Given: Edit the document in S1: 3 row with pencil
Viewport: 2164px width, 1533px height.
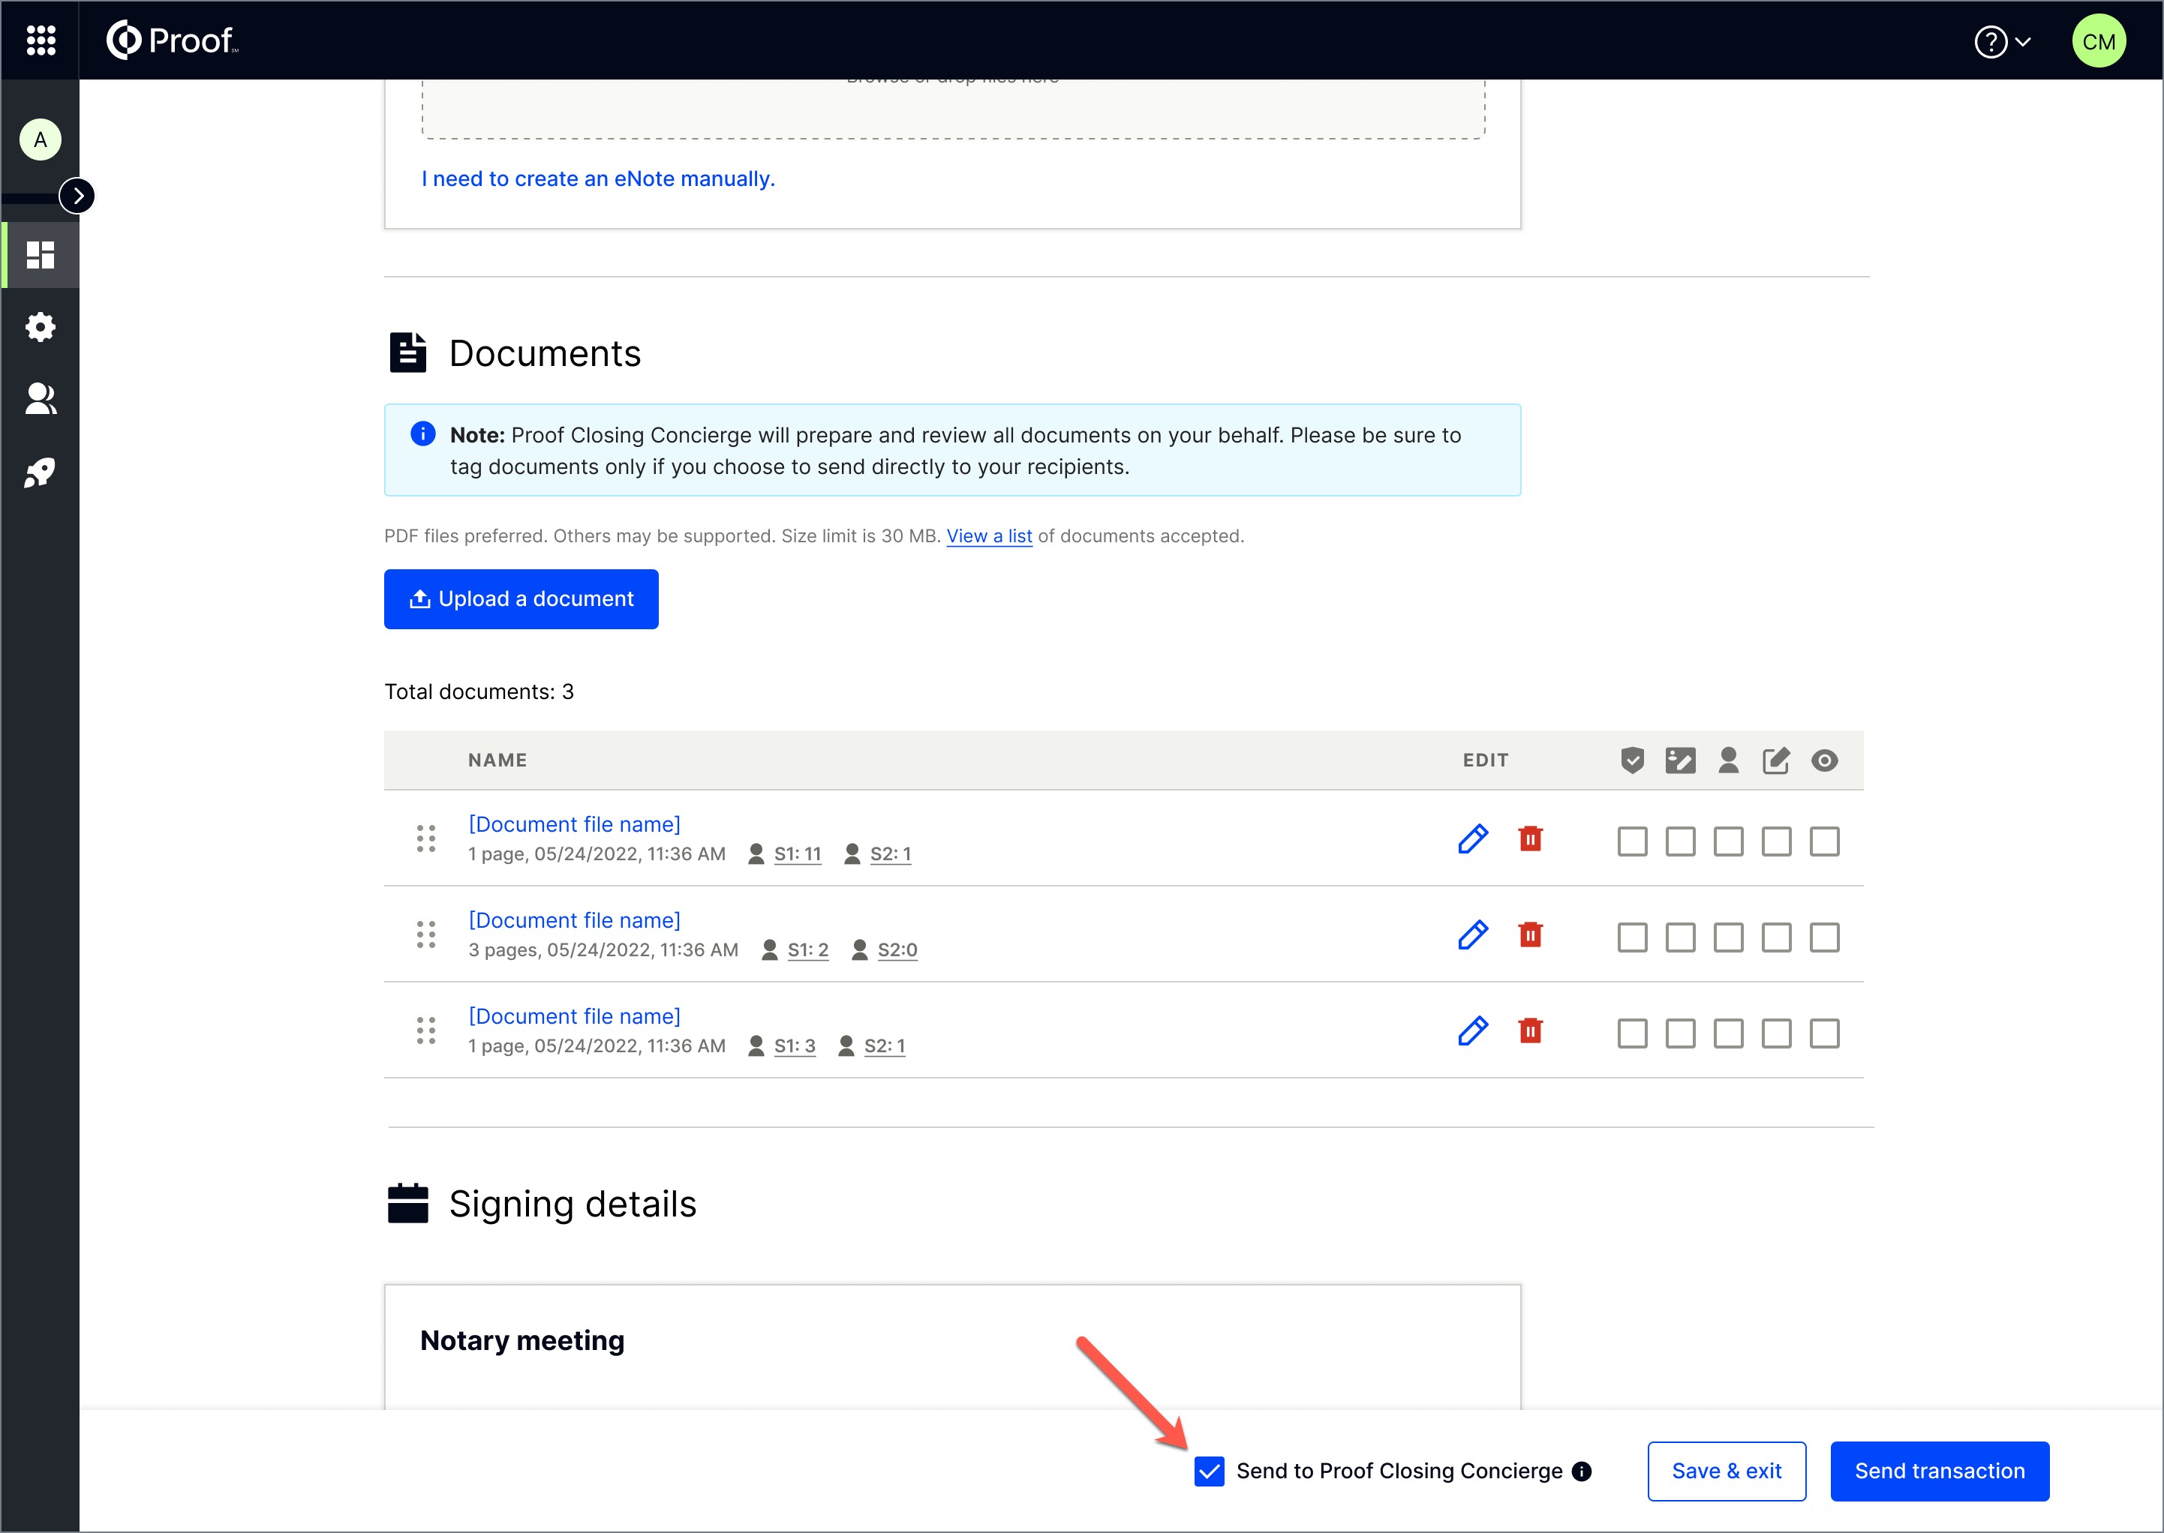Looking at the screenshot, I should [x=1473, y=1032].
